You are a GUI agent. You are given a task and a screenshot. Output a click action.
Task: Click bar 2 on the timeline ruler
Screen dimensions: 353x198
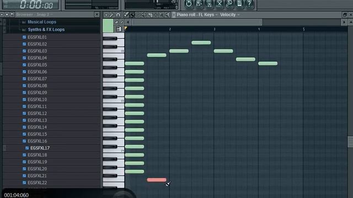click(x=170, y=29)
